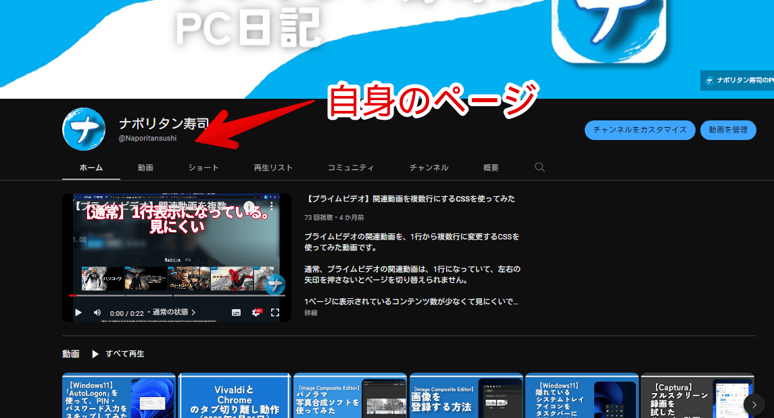Open the Windows11 システムトレイアイコン video thumbnail
Screen dimensions: 774x418
[581, 395]
